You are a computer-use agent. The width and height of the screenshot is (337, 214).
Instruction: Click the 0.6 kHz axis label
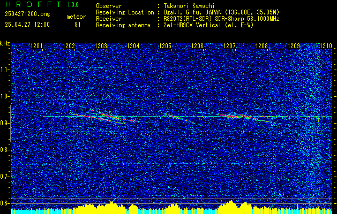coord(4,203)
